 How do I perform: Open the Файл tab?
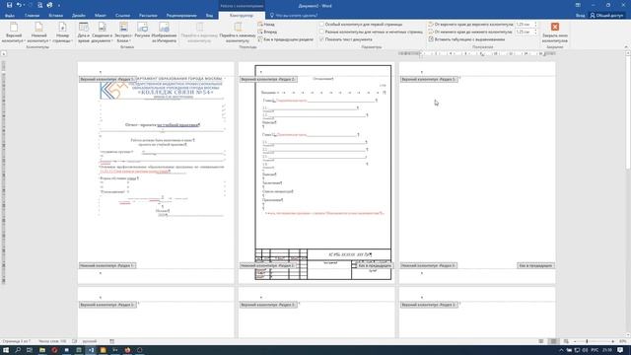pyautogui.click(x=10, y=16)
